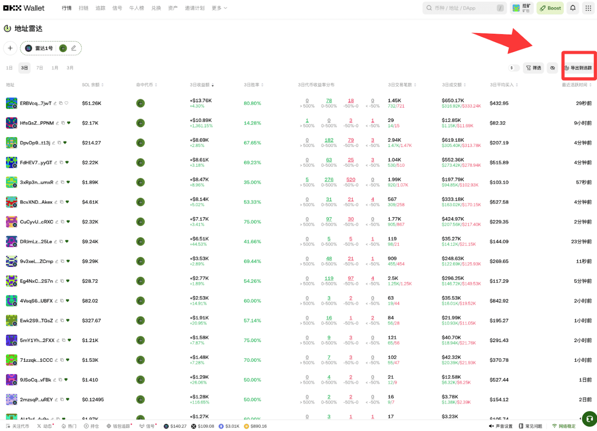Open the support headset chat icon
This screenshot has width=597, height=431.
(x=589, y=419)
